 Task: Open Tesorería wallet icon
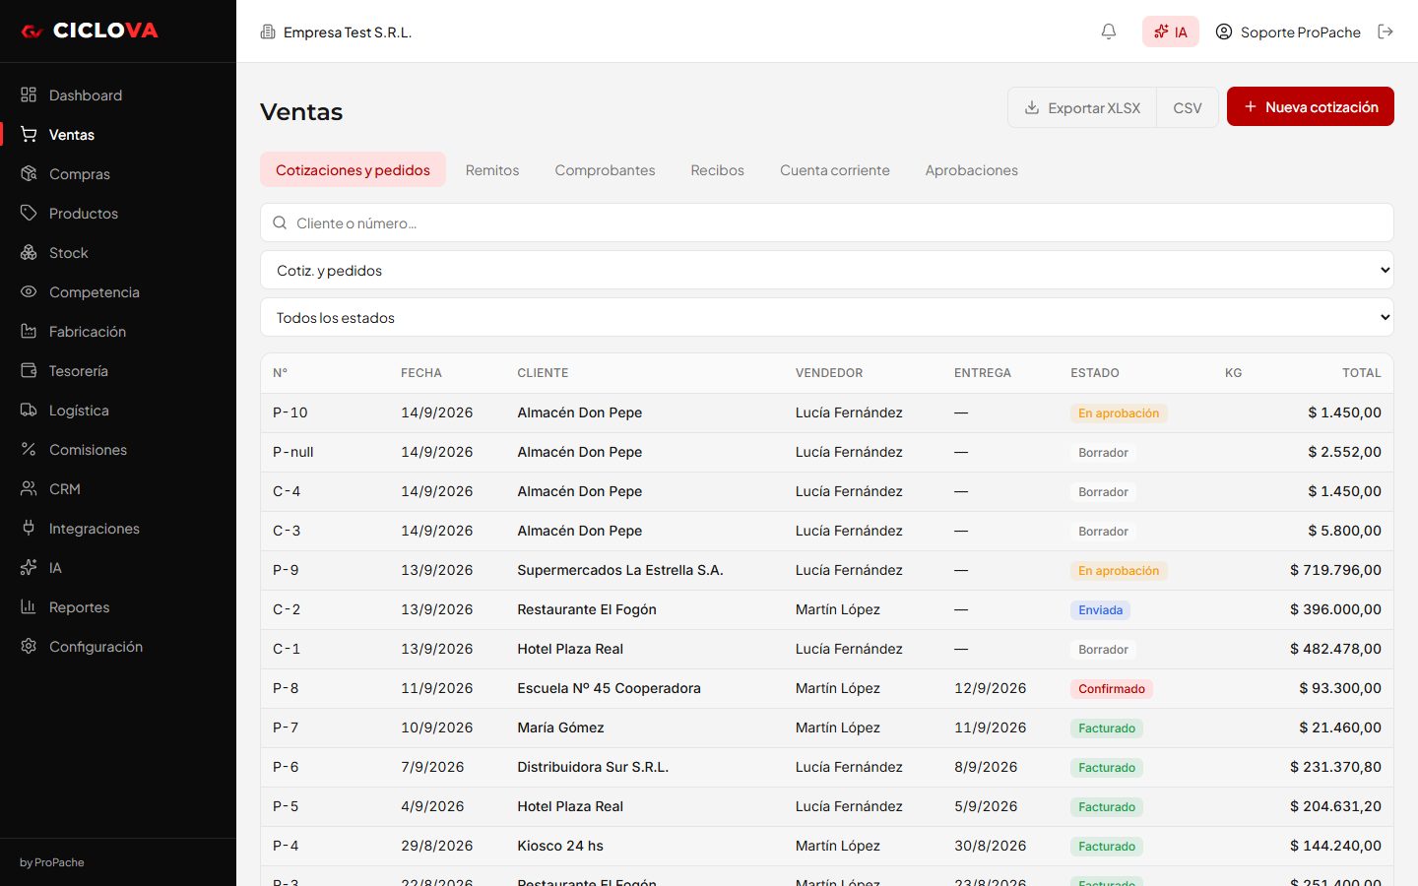coord(29,370)
